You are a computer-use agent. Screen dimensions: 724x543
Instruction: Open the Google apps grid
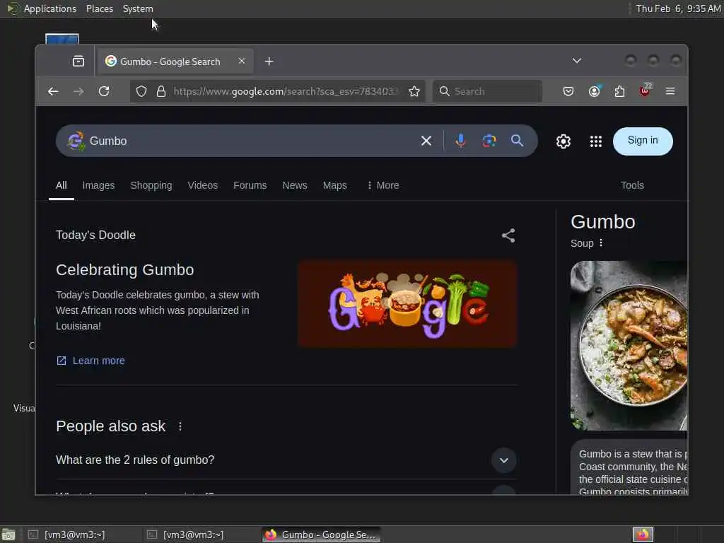tap(595, 141)
